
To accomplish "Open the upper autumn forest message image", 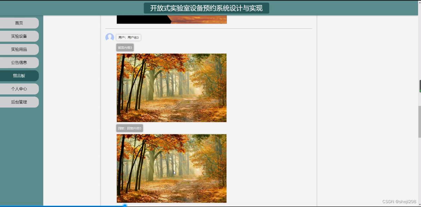I will coord(172,88).
